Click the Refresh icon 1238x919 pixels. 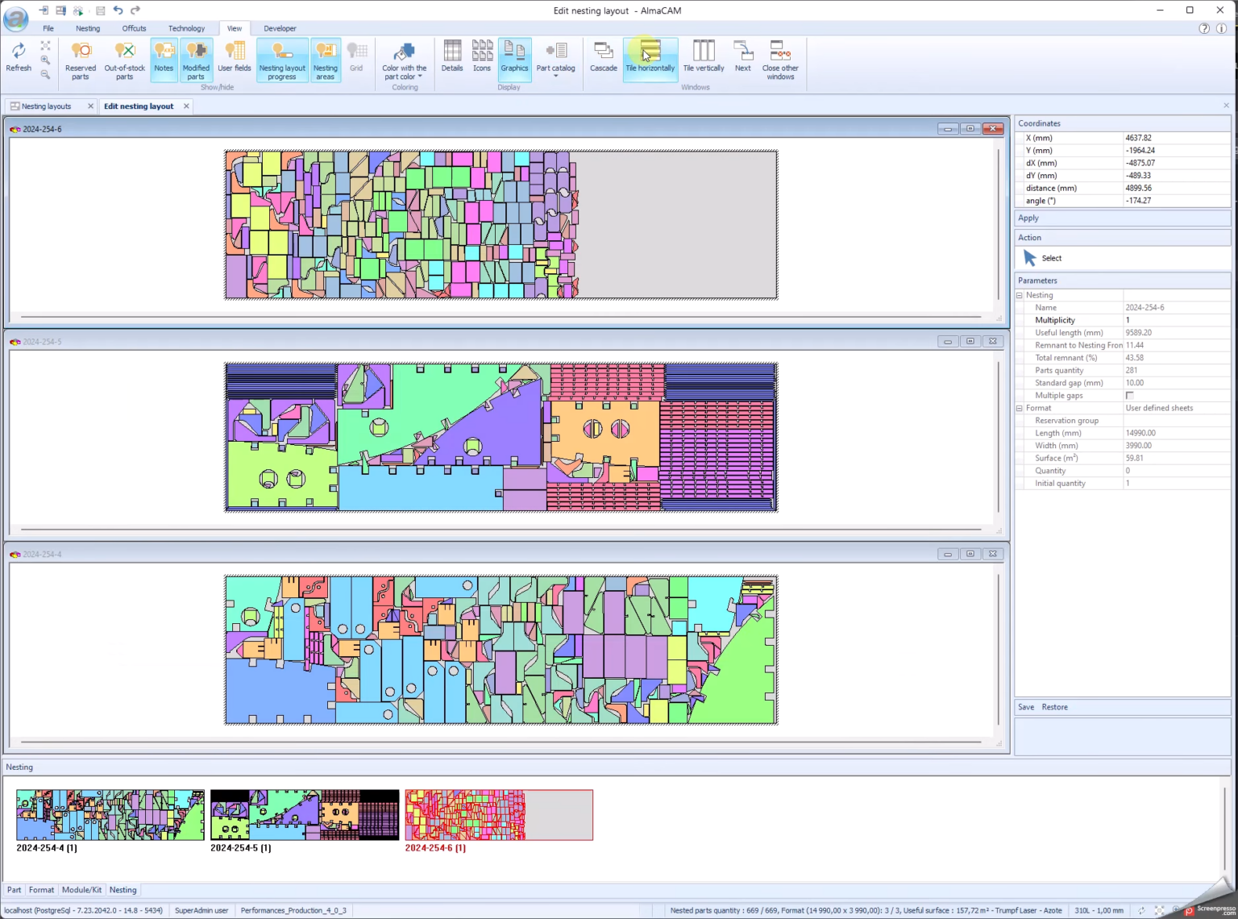(18, 56)
